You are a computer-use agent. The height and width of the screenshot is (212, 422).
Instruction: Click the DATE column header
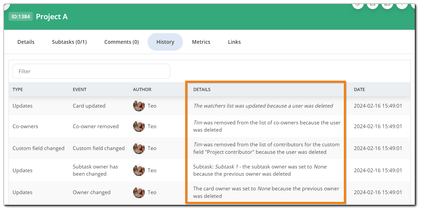(x=359, y=89)
